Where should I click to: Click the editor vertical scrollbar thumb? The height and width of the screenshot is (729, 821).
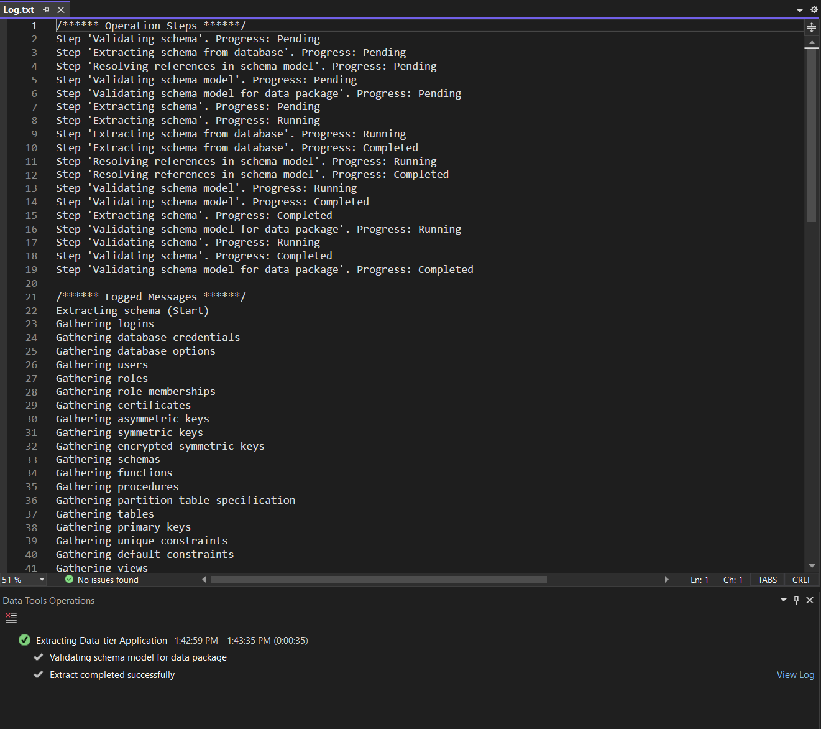pyautogui.click(x=811, y=135)
